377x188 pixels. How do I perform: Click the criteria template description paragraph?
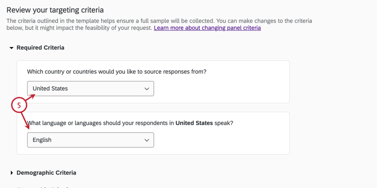pos(159,21)
